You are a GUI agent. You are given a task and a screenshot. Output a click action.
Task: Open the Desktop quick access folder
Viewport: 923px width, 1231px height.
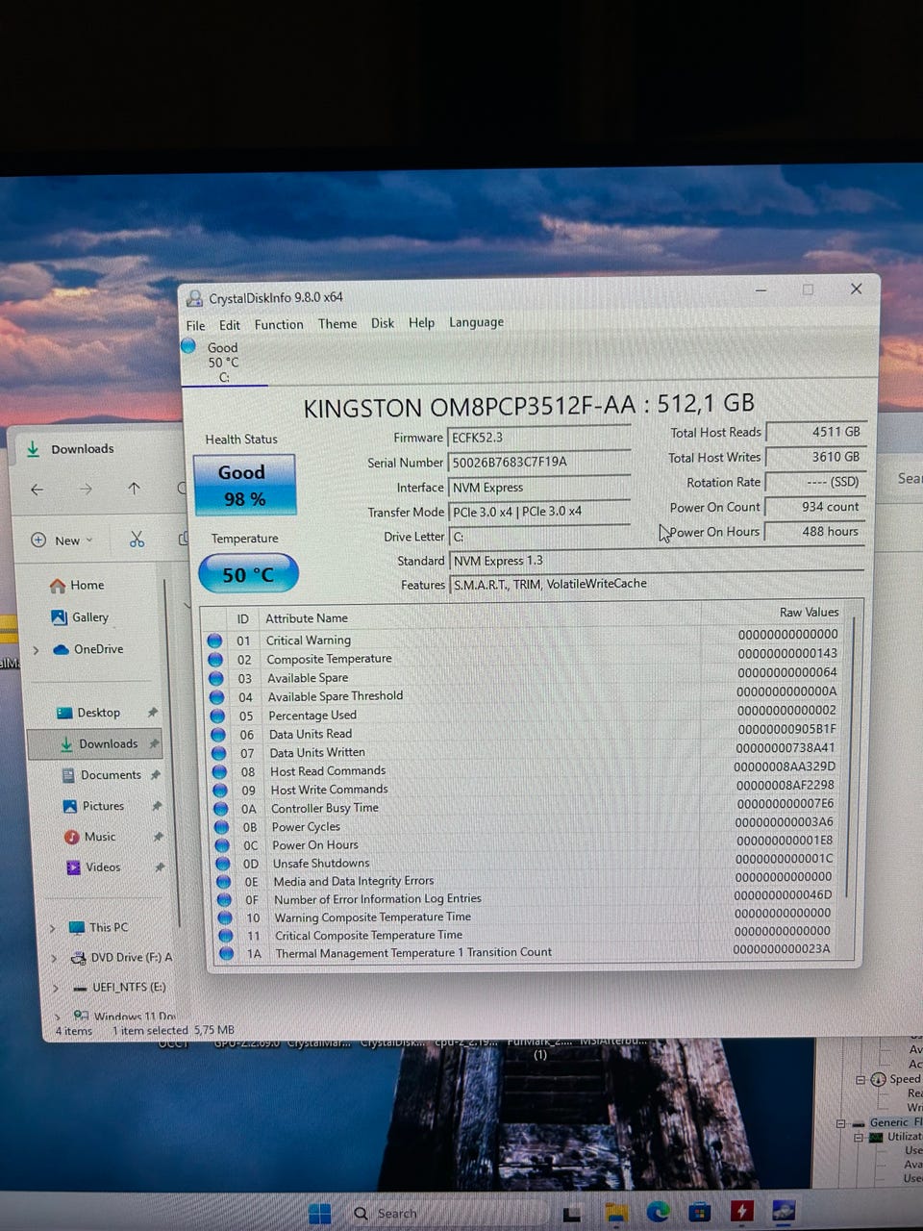pyautogui.click(x=88, y=713)
